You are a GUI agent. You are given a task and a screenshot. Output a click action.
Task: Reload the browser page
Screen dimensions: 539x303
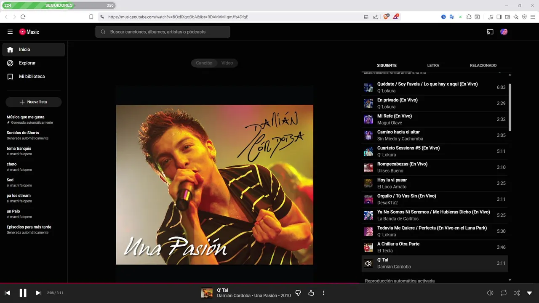coord(23,17)
